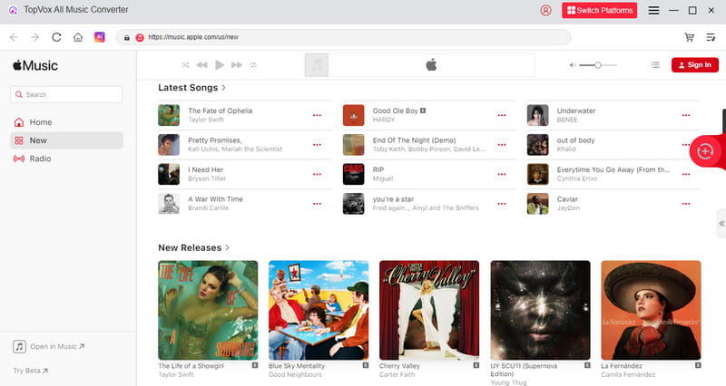Open more options for you're a star
The height and width of the screenshot is (386, 726).
point(502,204)
